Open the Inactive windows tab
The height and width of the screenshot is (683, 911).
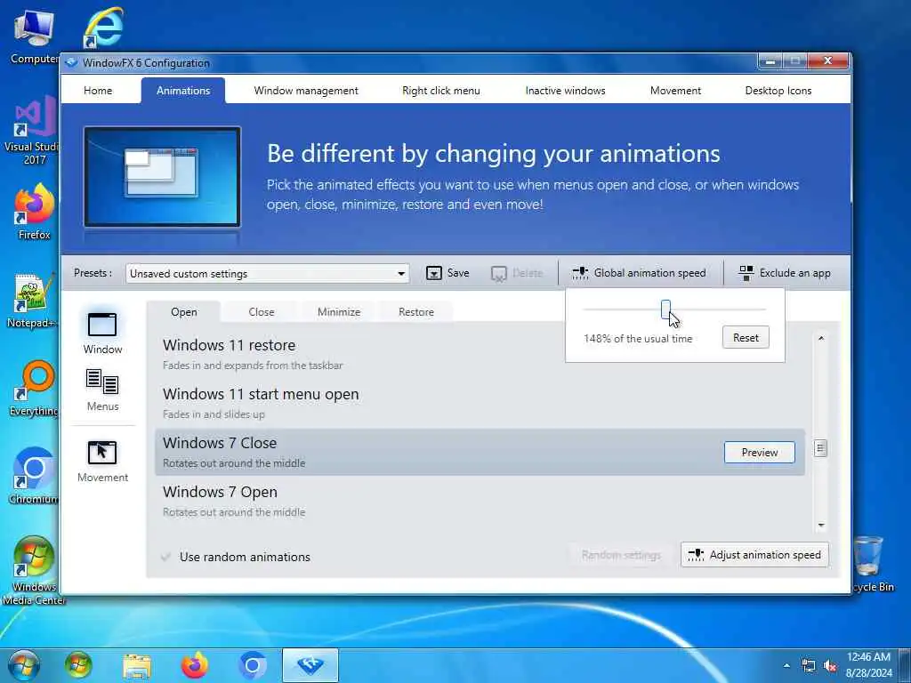tap(565, 91)
